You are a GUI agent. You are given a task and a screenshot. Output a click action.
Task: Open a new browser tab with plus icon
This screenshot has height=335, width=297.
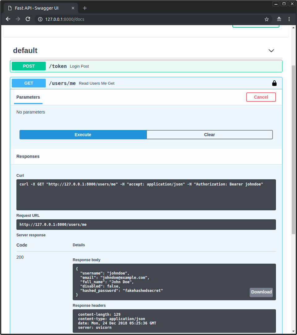coord(84,8)
